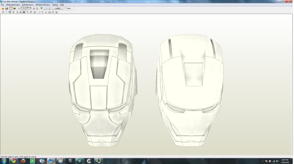
Task: Open the Help menu
Action: 62,5
